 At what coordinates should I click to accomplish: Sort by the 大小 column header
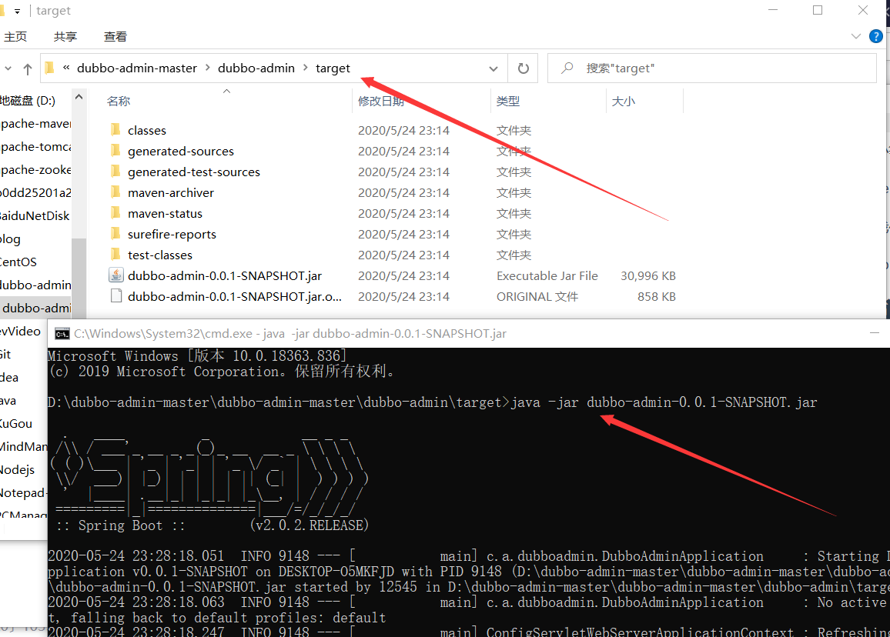(623, 101)
